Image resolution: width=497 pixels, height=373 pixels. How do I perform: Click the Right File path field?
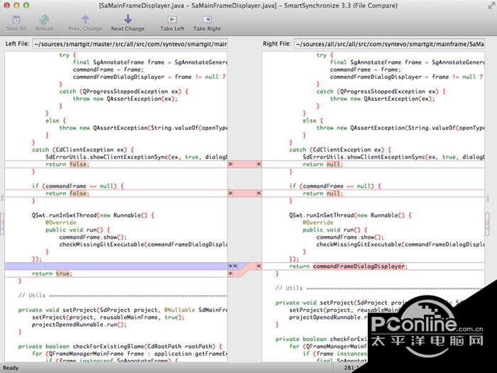390,44
